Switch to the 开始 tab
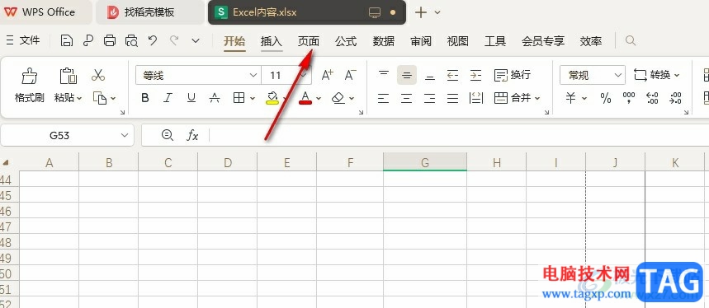This screenshot has width=709, height=308. point(234,41)
